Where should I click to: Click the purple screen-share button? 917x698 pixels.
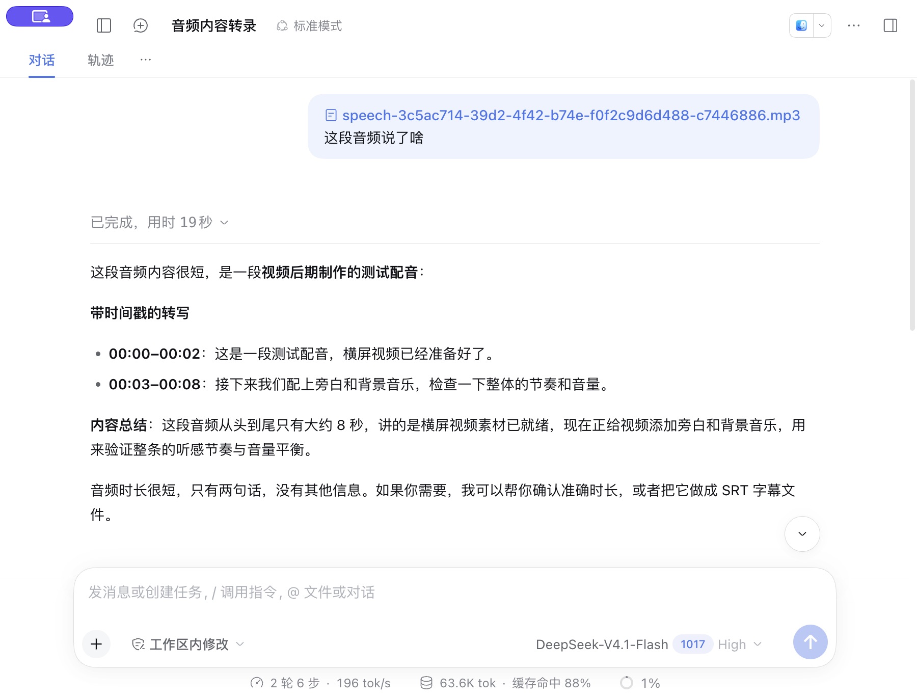(40, 16)
